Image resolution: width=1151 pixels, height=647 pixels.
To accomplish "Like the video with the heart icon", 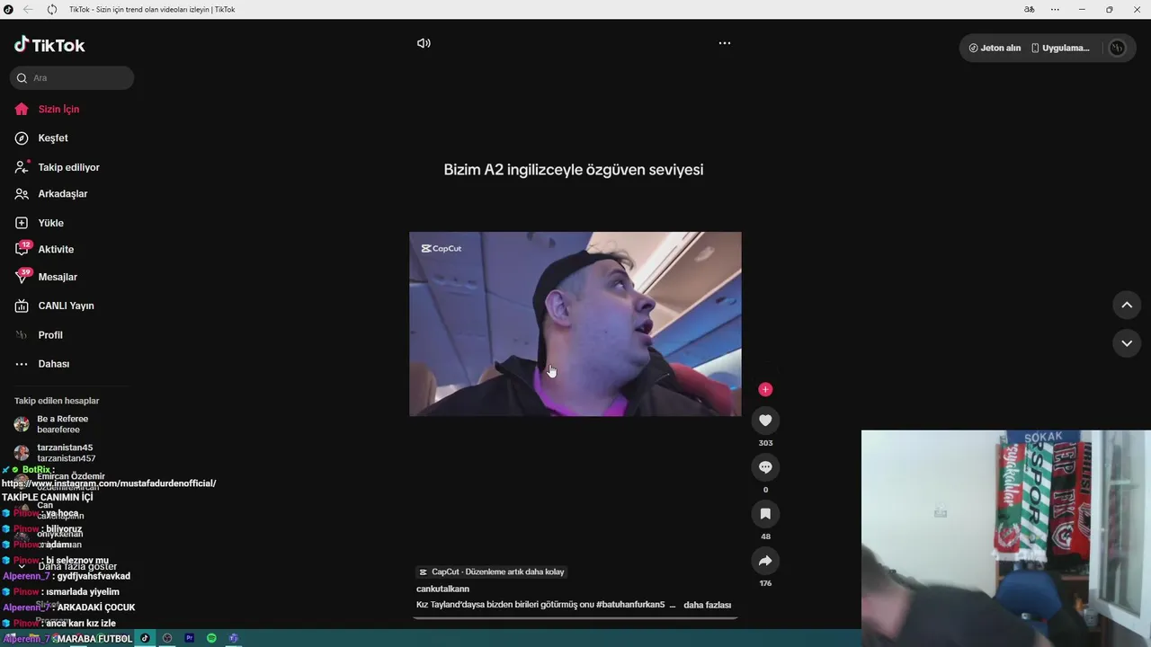I will 765,421.
